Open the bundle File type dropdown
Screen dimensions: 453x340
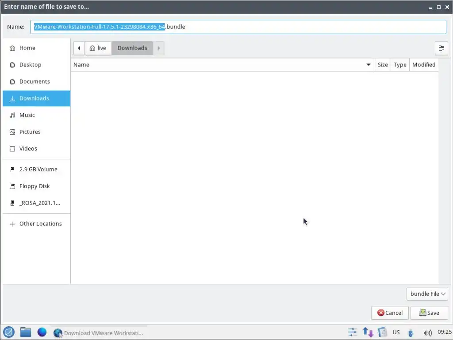point(427,294)
